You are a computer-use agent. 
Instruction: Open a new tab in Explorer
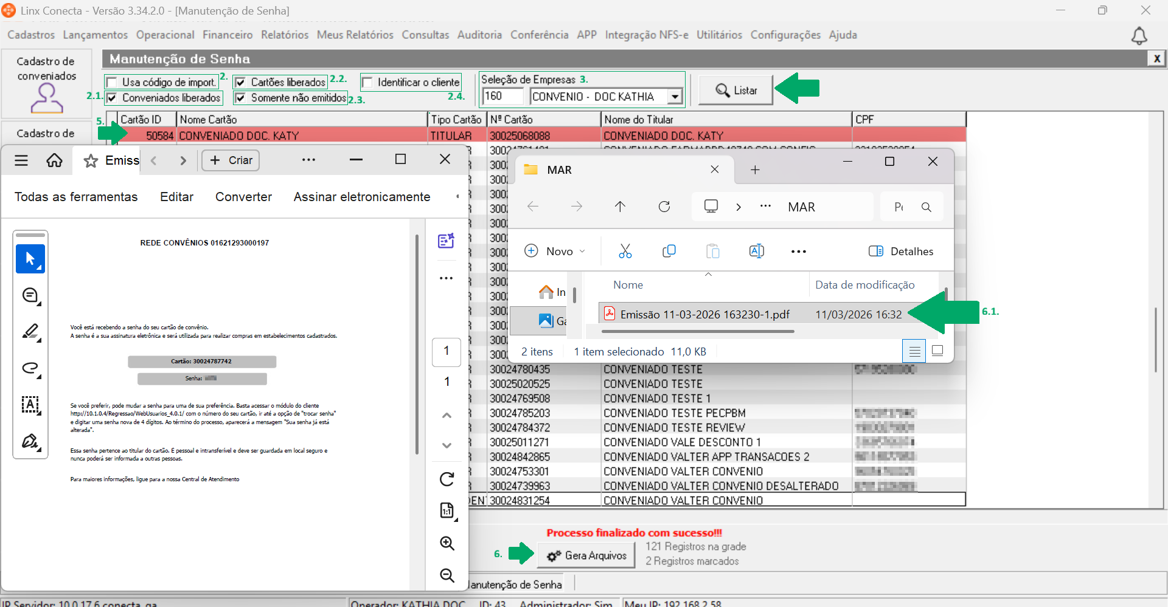coord(755,170)
